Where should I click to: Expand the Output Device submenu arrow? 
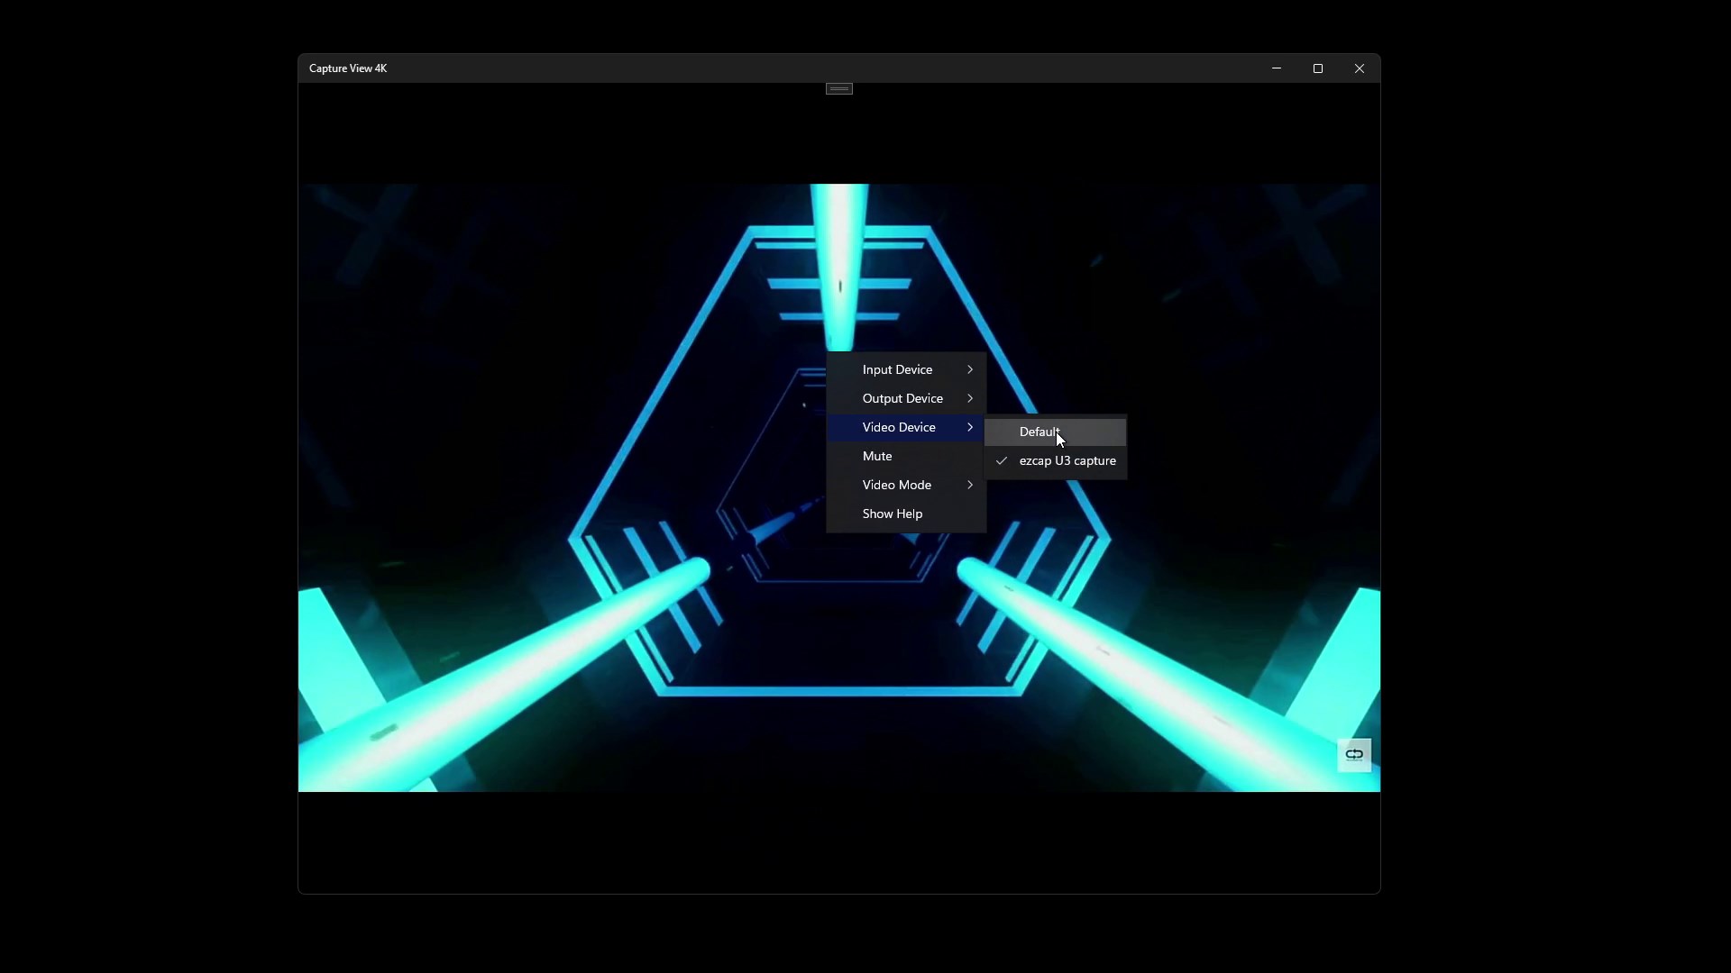point(970,399)
